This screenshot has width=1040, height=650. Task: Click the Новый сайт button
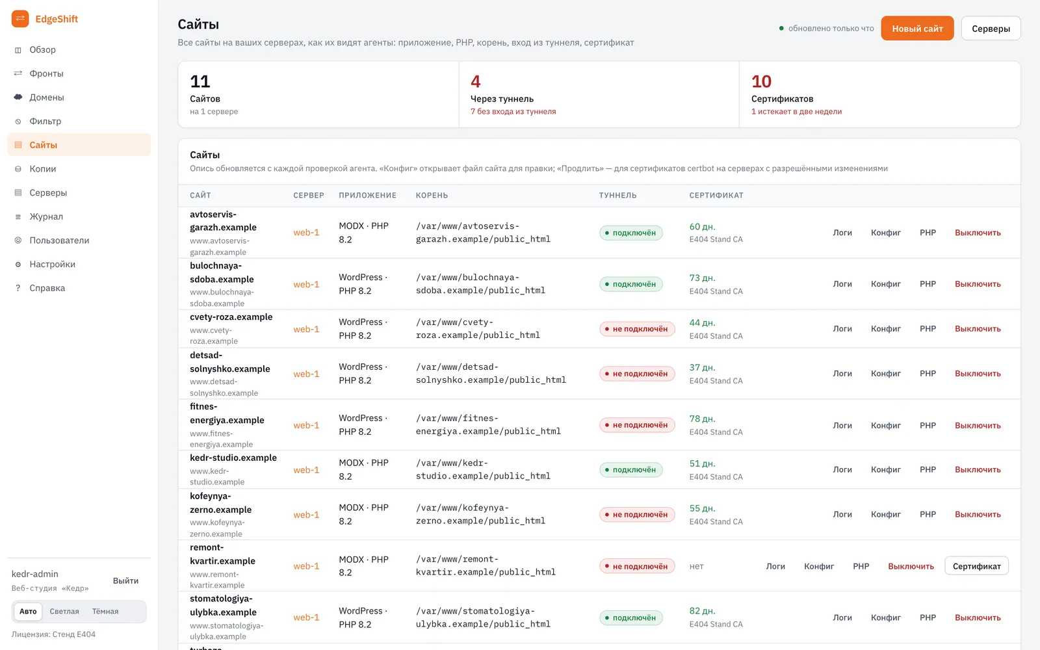click(917, 29)
